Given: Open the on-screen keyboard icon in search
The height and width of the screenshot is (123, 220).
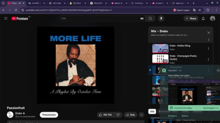Looking at the screenshot, I should click(142, 19).
